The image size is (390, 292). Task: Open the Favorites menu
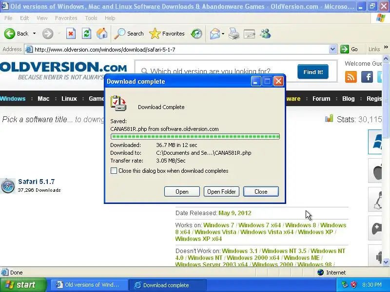click(66, 18)
